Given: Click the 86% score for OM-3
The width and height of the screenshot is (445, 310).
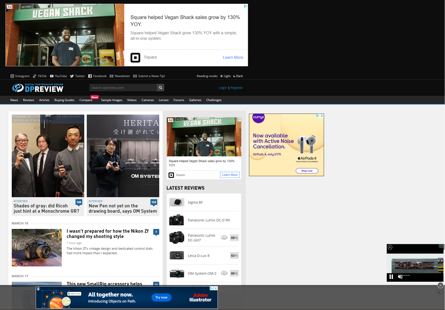Looking at the screenshot, I should coord(234,273).
